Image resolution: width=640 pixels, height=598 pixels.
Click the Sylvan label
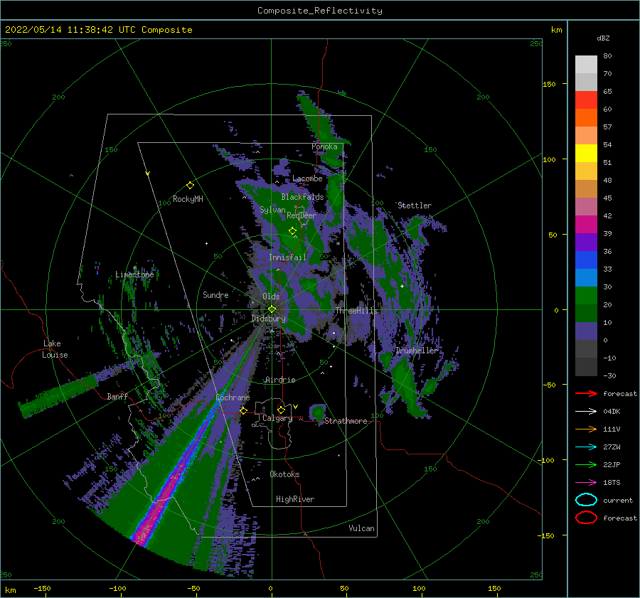272,210
